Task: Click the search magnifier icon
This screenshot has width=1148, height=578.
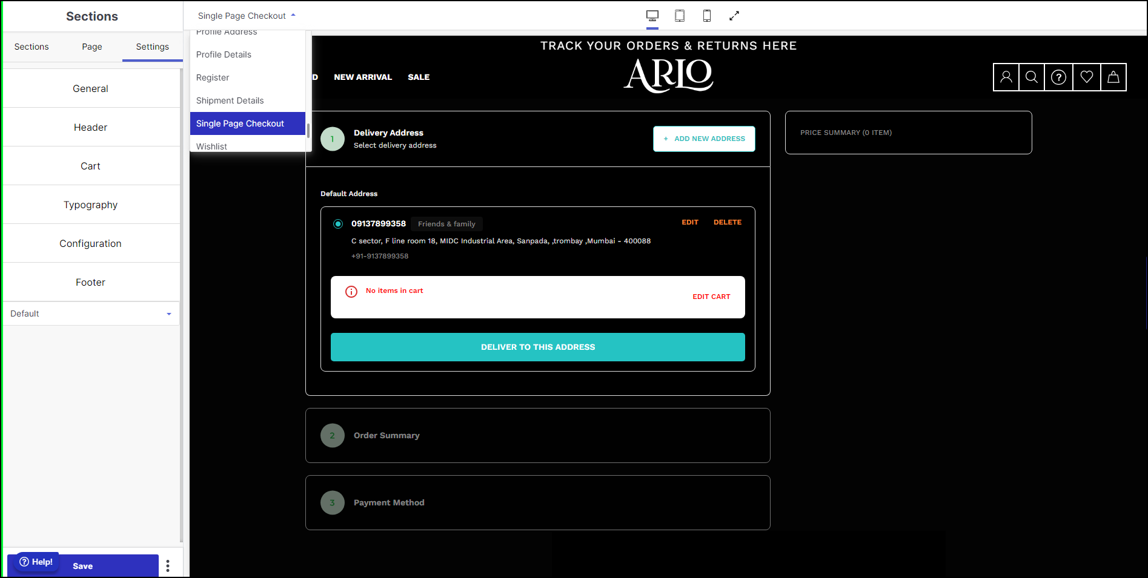Action: [1032, 77]
